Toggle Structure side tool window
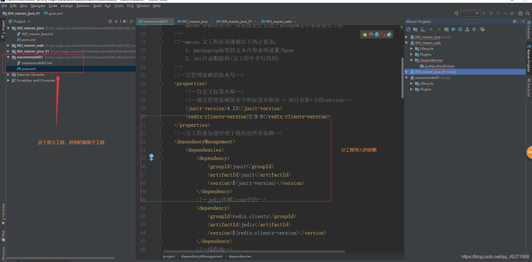This screenshot has height=262, width=532. 3,254
